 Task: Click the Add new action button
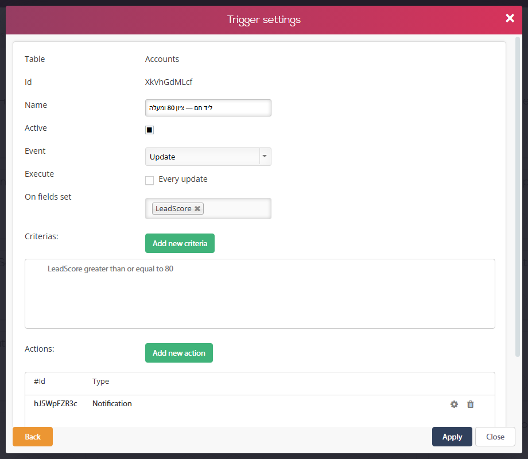pyautogui.click(x=179, y=353)
